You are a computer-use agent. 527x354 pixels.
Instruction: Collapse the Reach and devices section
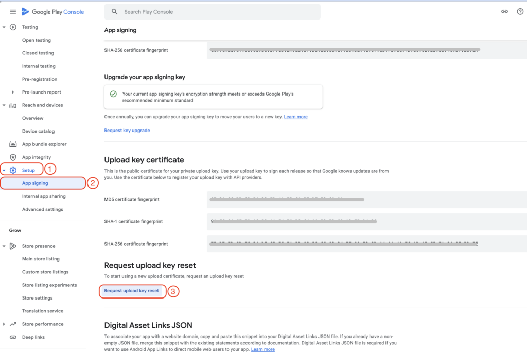[x=4, y=105]
